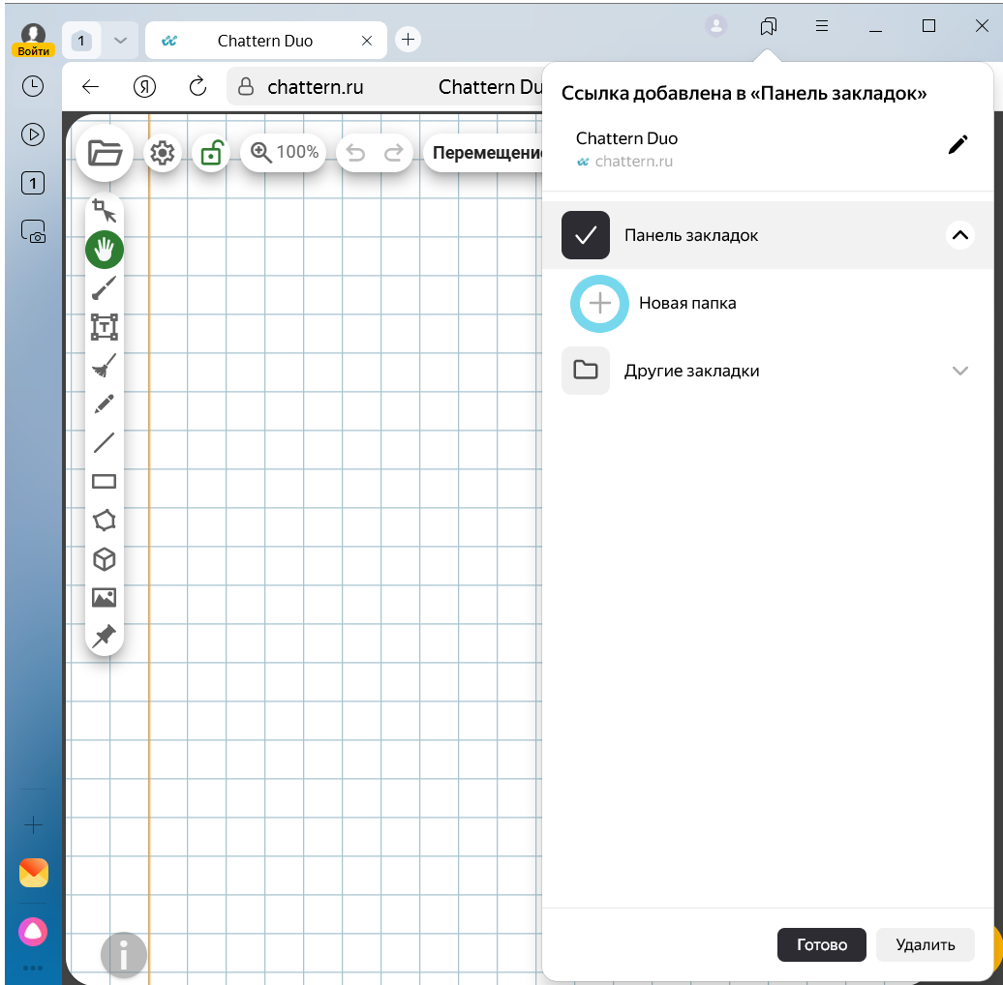Choose the 3D cube tool
1003x985 pixels.
click(105, 559)
